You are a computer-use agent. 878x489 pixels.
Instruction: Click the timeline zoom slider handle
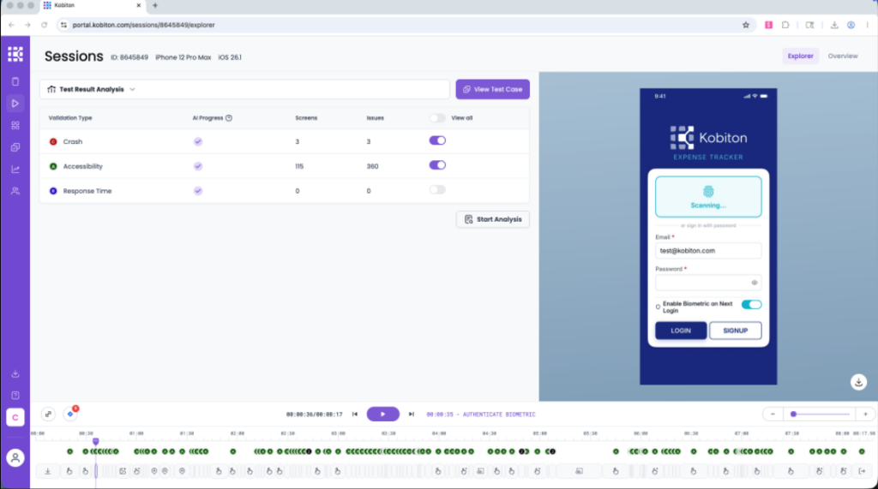(x=793, y=414)
